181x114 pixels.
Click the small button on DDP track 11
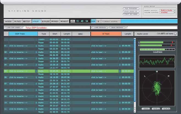click(x=36, y=109)
